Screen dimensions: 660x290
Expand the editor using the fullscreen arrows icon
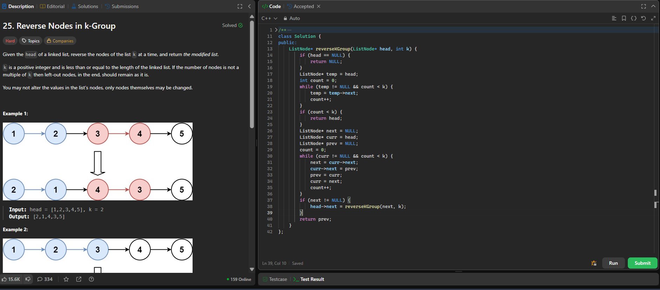(653, 18)
